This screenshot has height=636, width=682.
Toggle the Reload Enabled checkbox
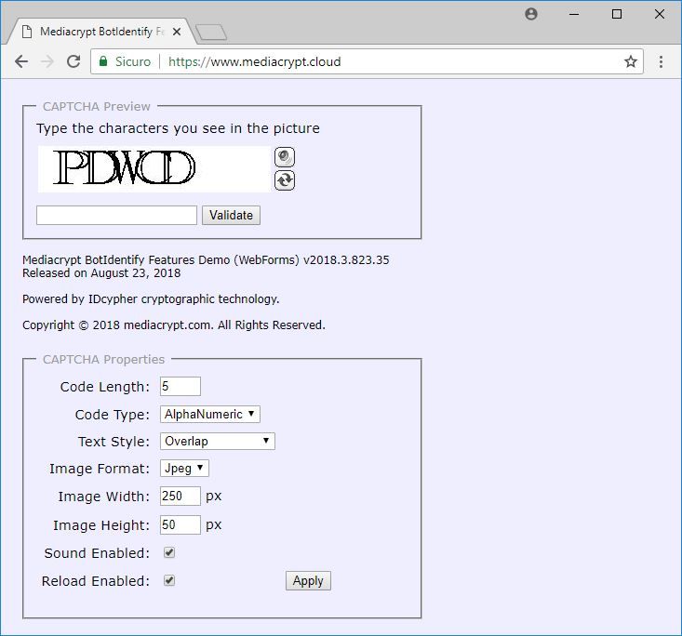(x=169, y=580)
